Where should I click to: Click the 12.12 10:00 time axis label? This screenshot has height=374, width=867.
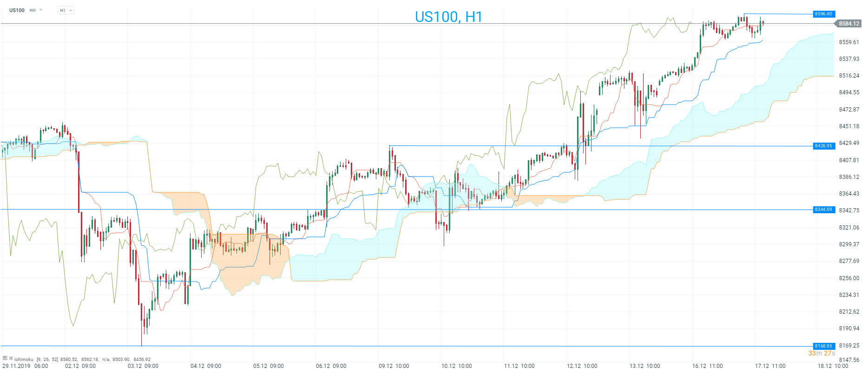click(x=582, y=366)
